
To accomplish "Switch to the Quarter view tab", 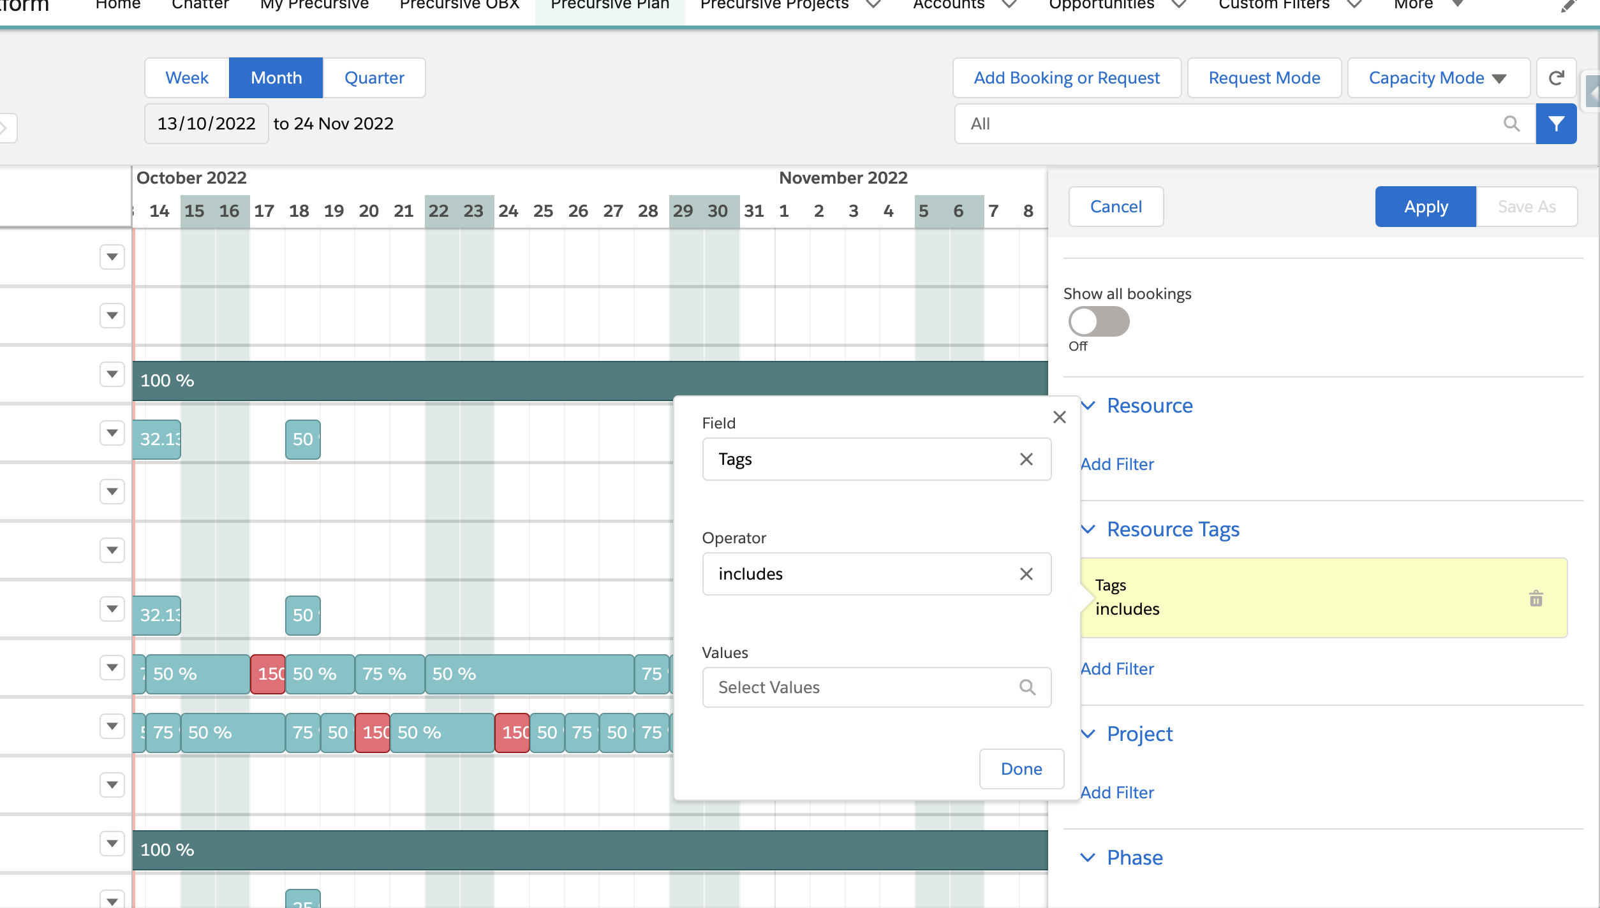I will (x=374, y=77).
